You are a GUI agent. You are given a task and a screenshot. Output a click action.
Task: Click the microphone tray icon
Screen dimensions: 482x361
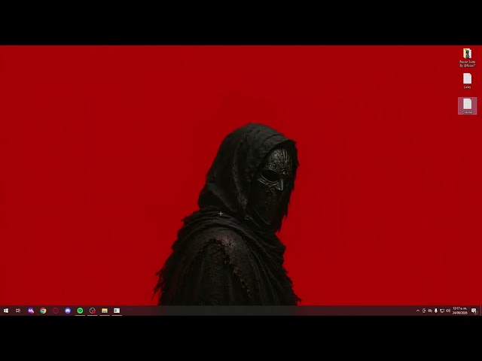[436, 311]
